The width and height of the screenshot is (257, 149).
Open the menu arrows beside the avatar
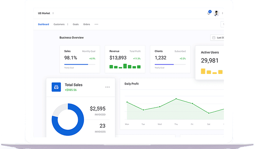pyautogui.click(x=222, y=13)
